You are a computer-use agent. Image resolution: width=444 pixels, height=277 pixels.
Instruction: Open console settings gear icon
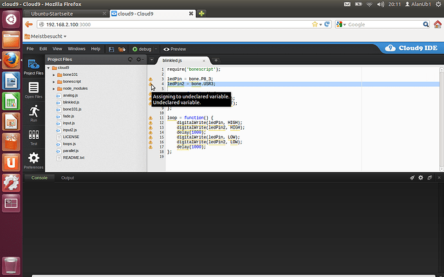click(421, 177)
